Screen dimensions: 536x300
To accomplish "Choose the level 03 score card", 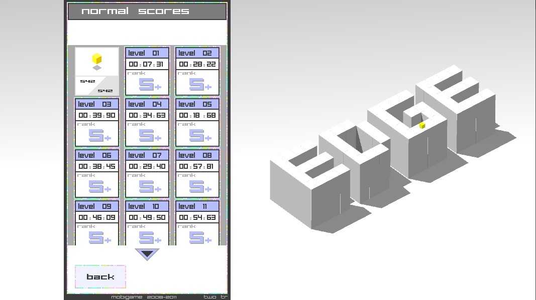I will pyautogui.click(x=97, y=122).
